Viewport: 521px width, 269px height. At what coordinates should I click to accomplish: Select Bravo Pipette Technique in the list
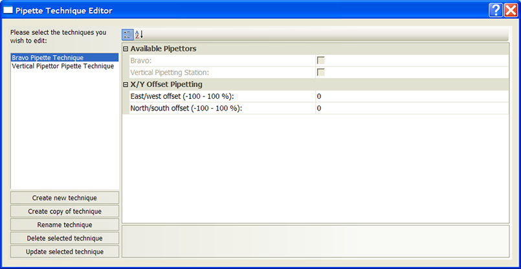point(47,58)
